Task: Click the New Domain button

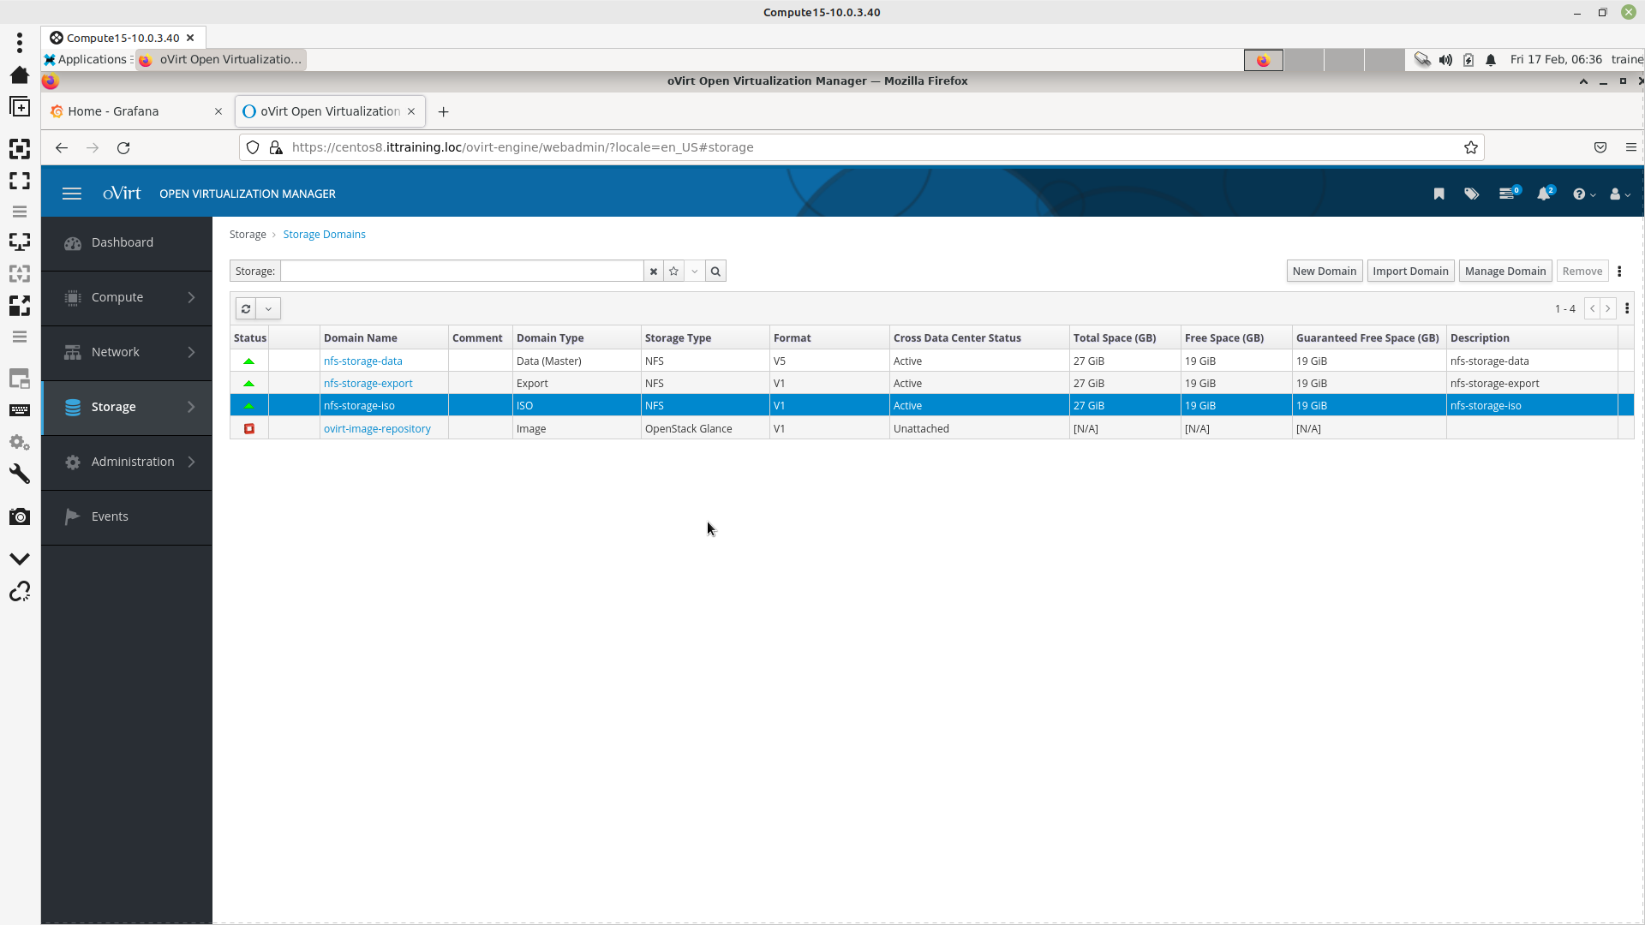Action: click(1324, 272)
